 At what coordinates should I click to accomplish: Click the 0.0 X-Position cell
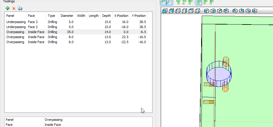(x=126, y=32)
